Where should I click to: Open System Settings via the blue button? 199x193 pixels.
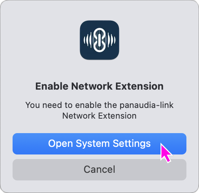pyautogui.click(x=99, y=144)
